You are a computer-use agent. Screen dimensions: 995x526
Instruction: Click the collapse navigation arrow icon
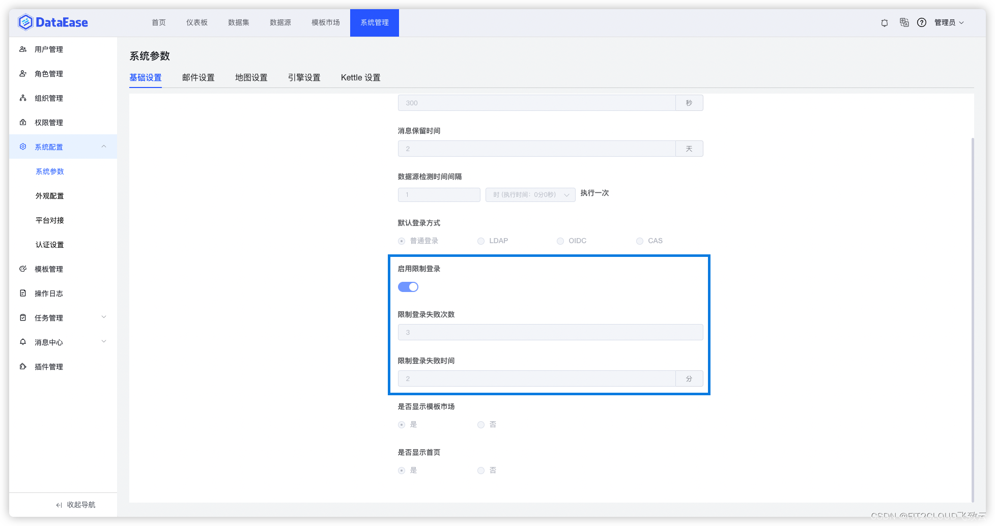coord(59,505)
